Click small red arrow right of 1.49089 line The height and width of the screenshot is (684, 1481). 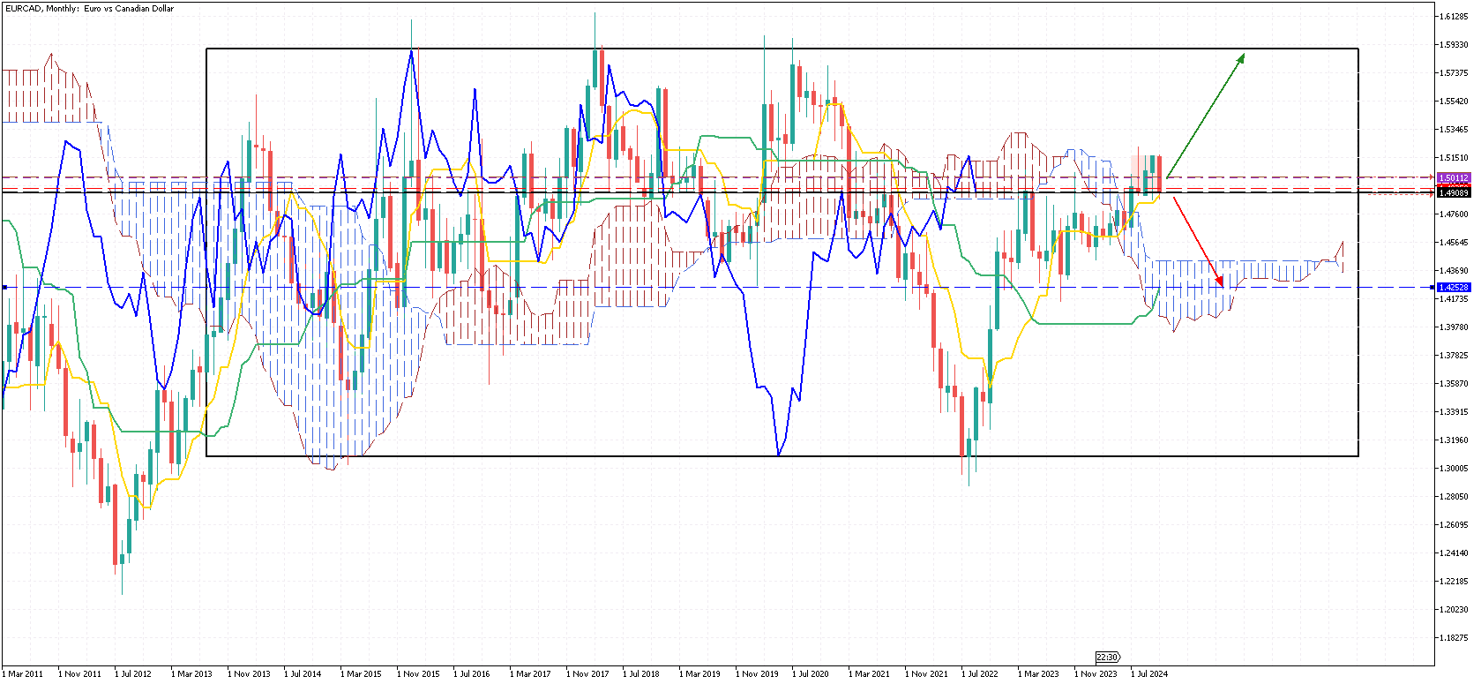[1431, 194]
